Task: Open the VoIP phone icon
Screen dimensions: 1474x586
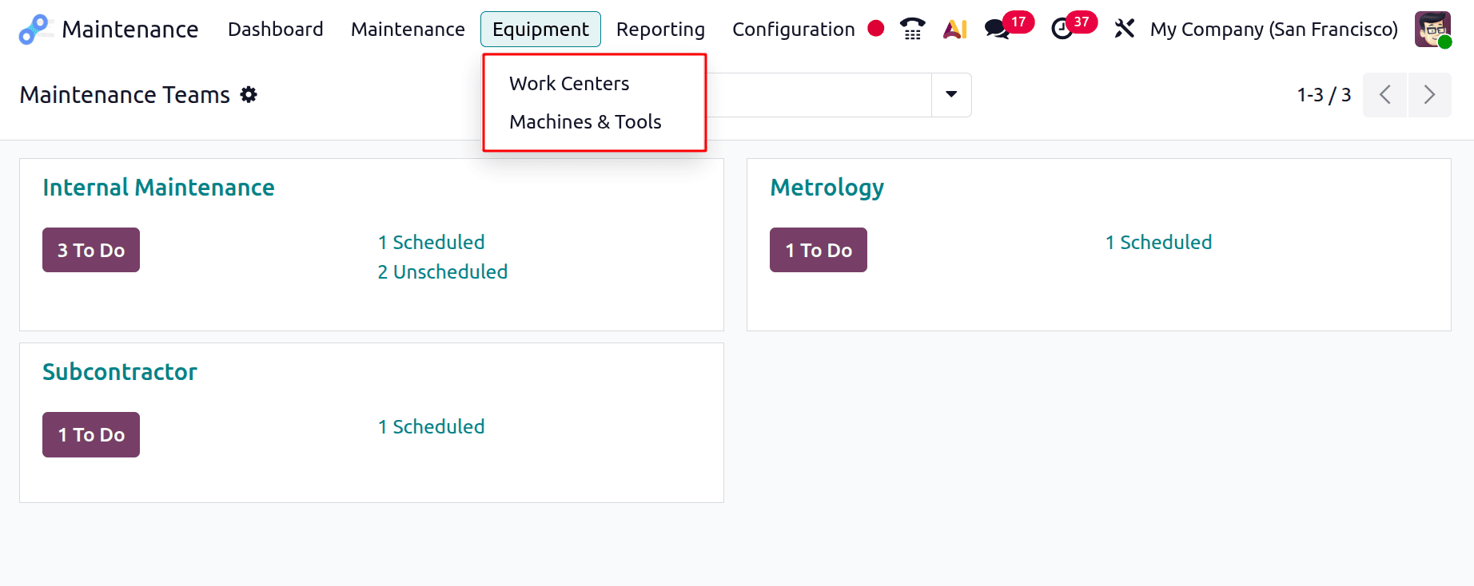Action: click(x=912, y=30)
